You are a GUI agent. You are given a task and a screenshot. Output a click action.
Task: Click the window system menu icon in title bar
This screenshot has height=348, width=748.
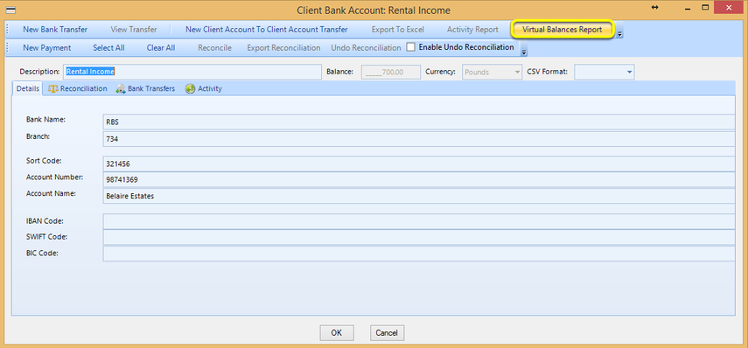point(10,10)
